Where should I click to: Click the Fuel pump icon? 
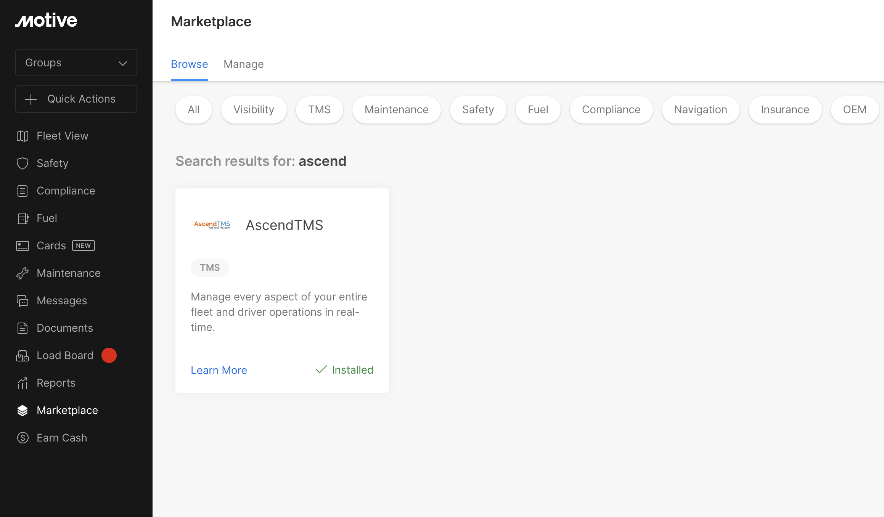point(23,218)
